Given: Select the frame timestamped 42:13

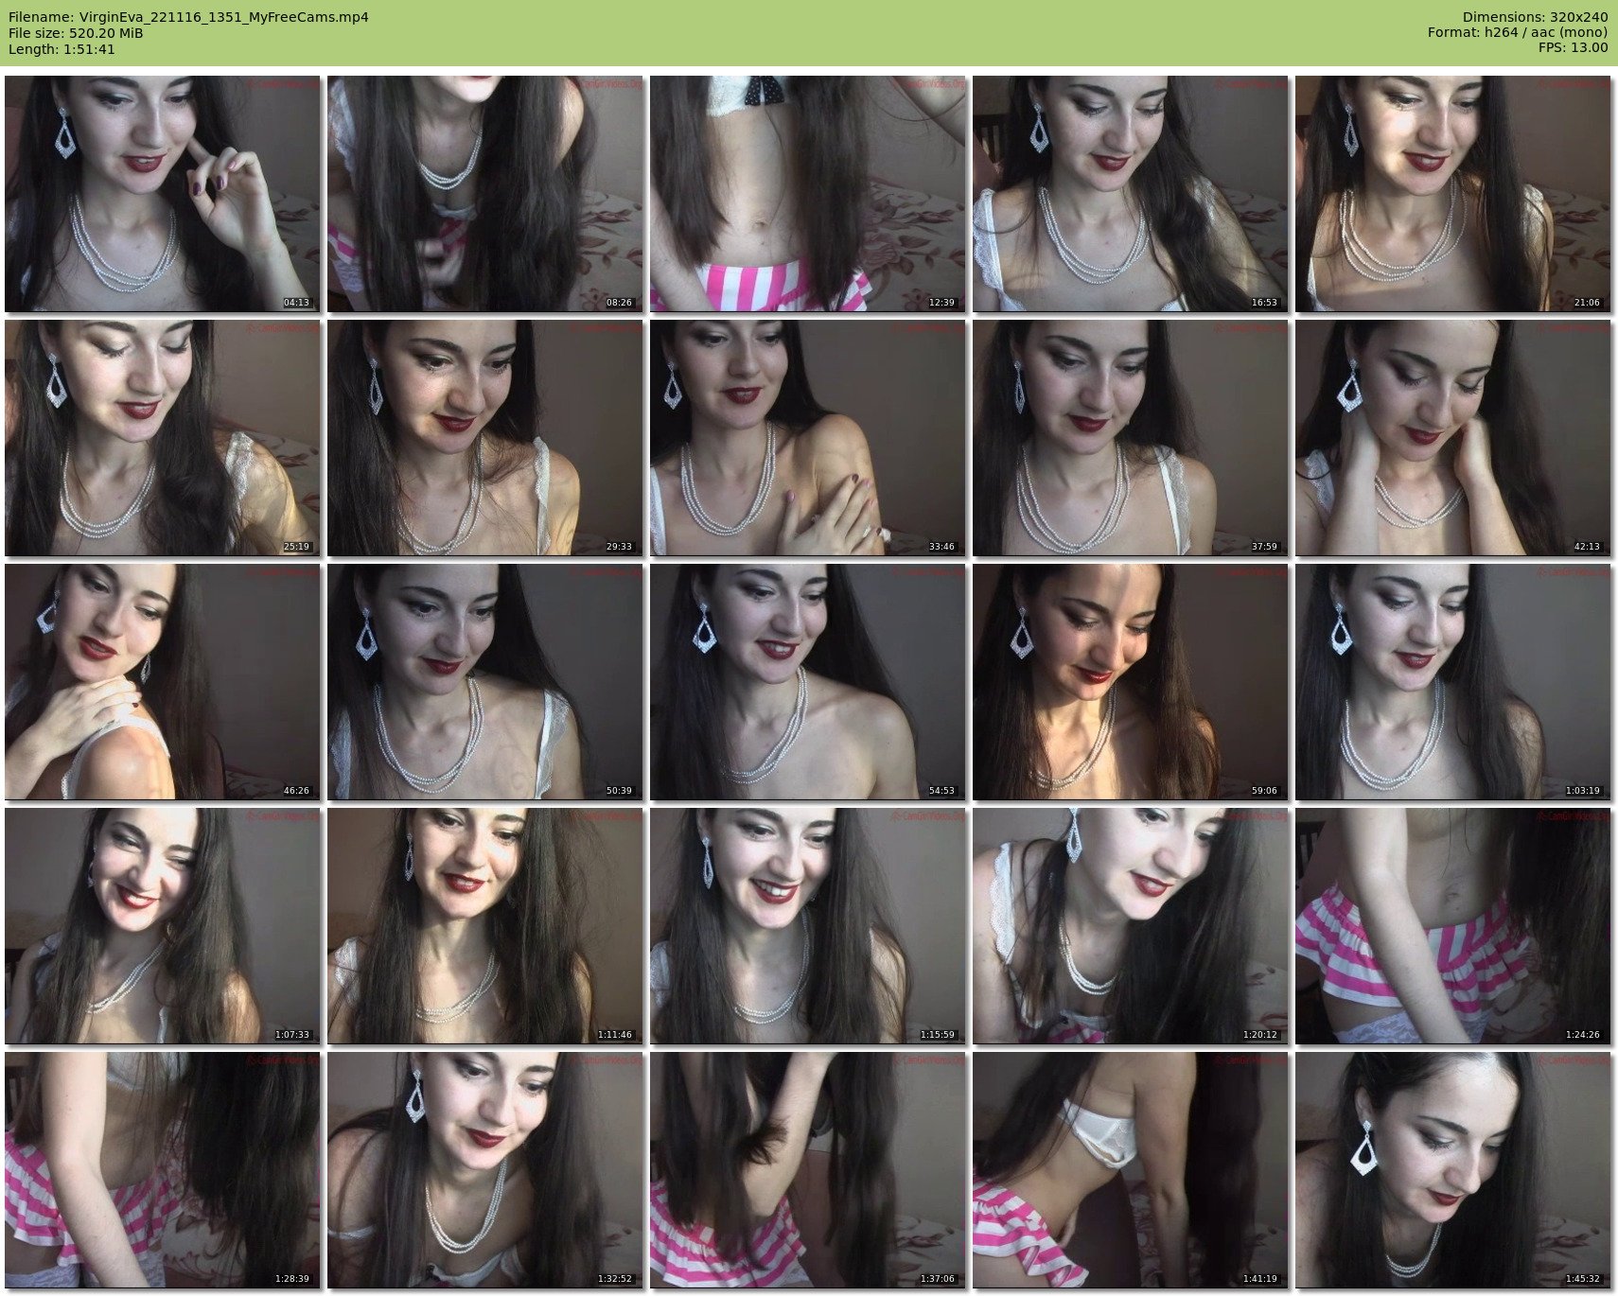Looking at the screenshot, I should (x=1452, y=437).
